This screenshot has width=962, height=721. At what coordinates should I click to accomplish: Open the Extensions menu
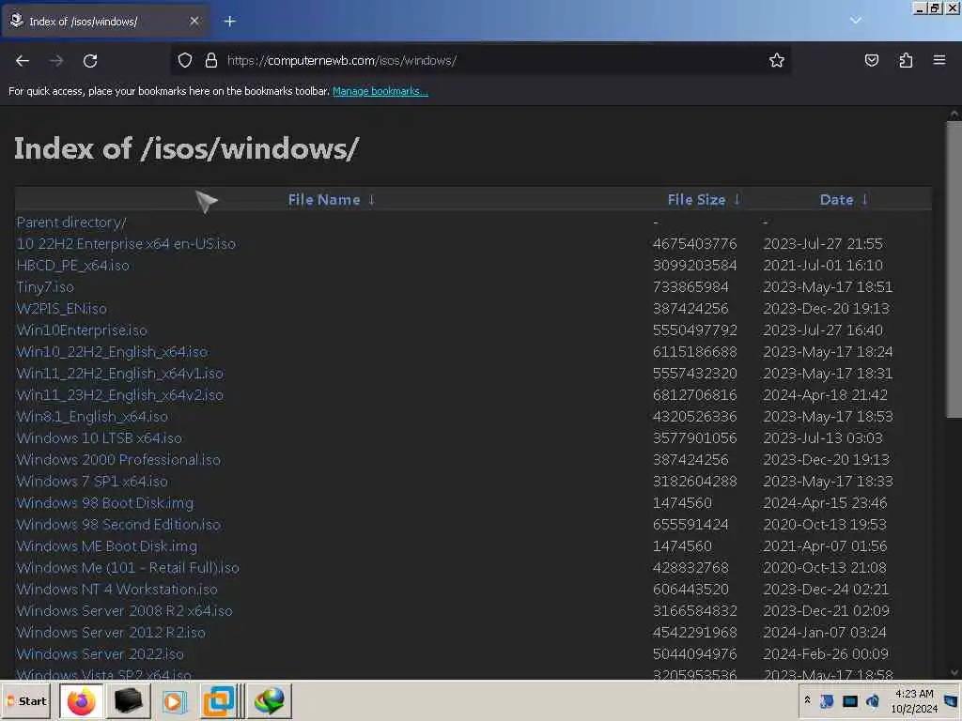(x=906, y=60)
